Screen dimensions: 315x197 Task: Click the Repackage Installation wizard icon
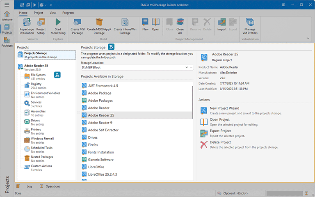tap(27, 23)
